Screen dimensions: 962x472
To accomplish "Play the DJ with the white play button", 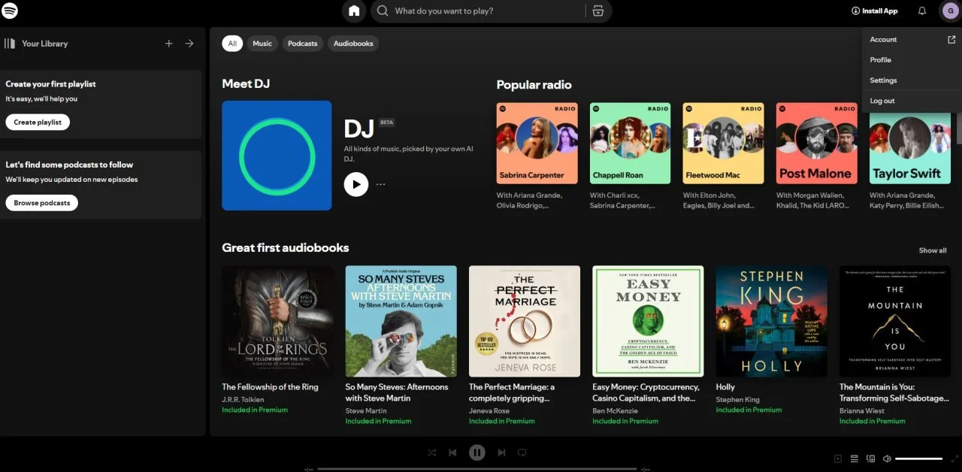I will tap(356, 184).
